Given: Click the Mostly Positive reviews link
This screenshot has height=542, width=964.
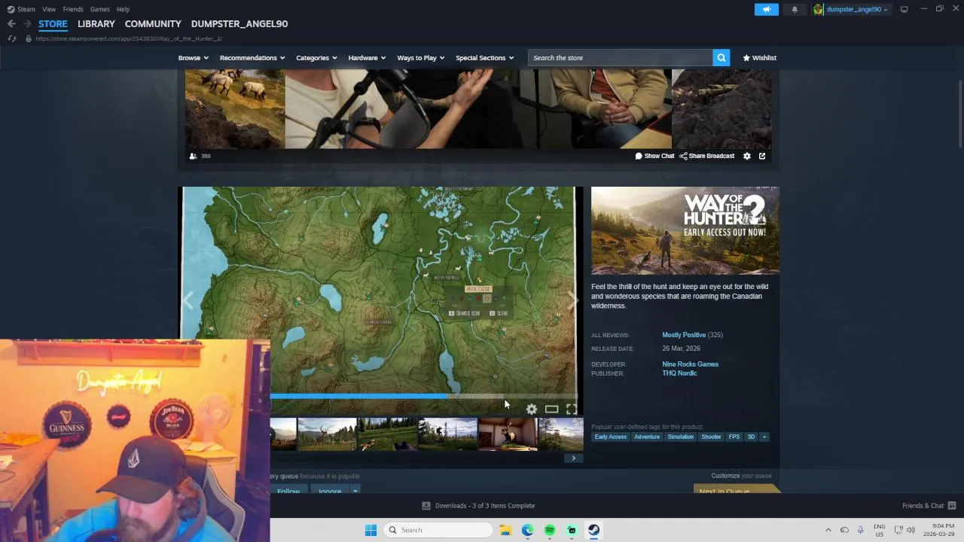Looking at the screenshot, I should click(684, 335).
